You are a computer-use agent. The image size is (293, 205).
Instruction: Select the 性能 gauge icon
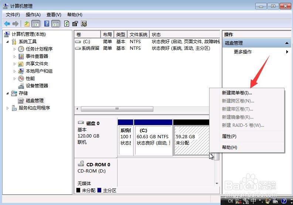coord(21,79)
